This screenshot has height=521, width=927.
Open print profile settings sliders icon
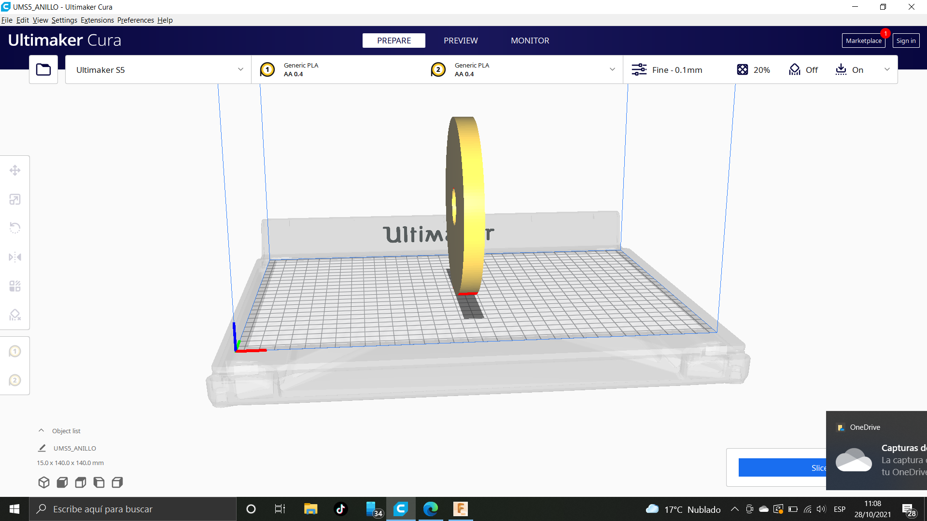point(639,69)
